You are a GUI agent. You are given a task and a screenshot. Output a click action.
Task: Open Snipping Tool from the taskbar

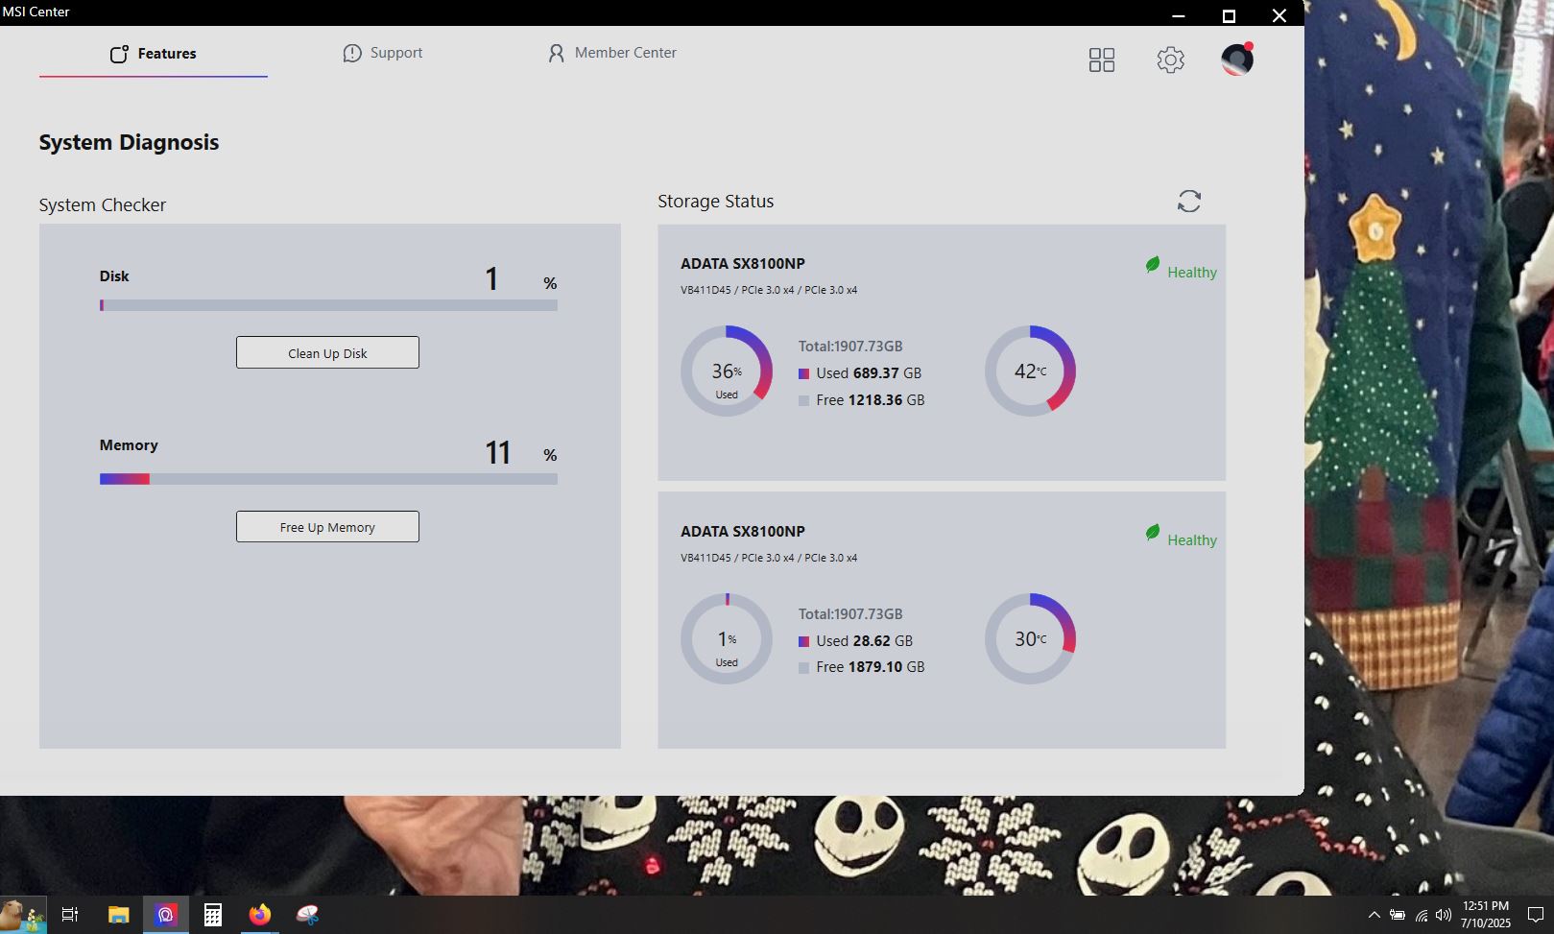click(307, 915)
